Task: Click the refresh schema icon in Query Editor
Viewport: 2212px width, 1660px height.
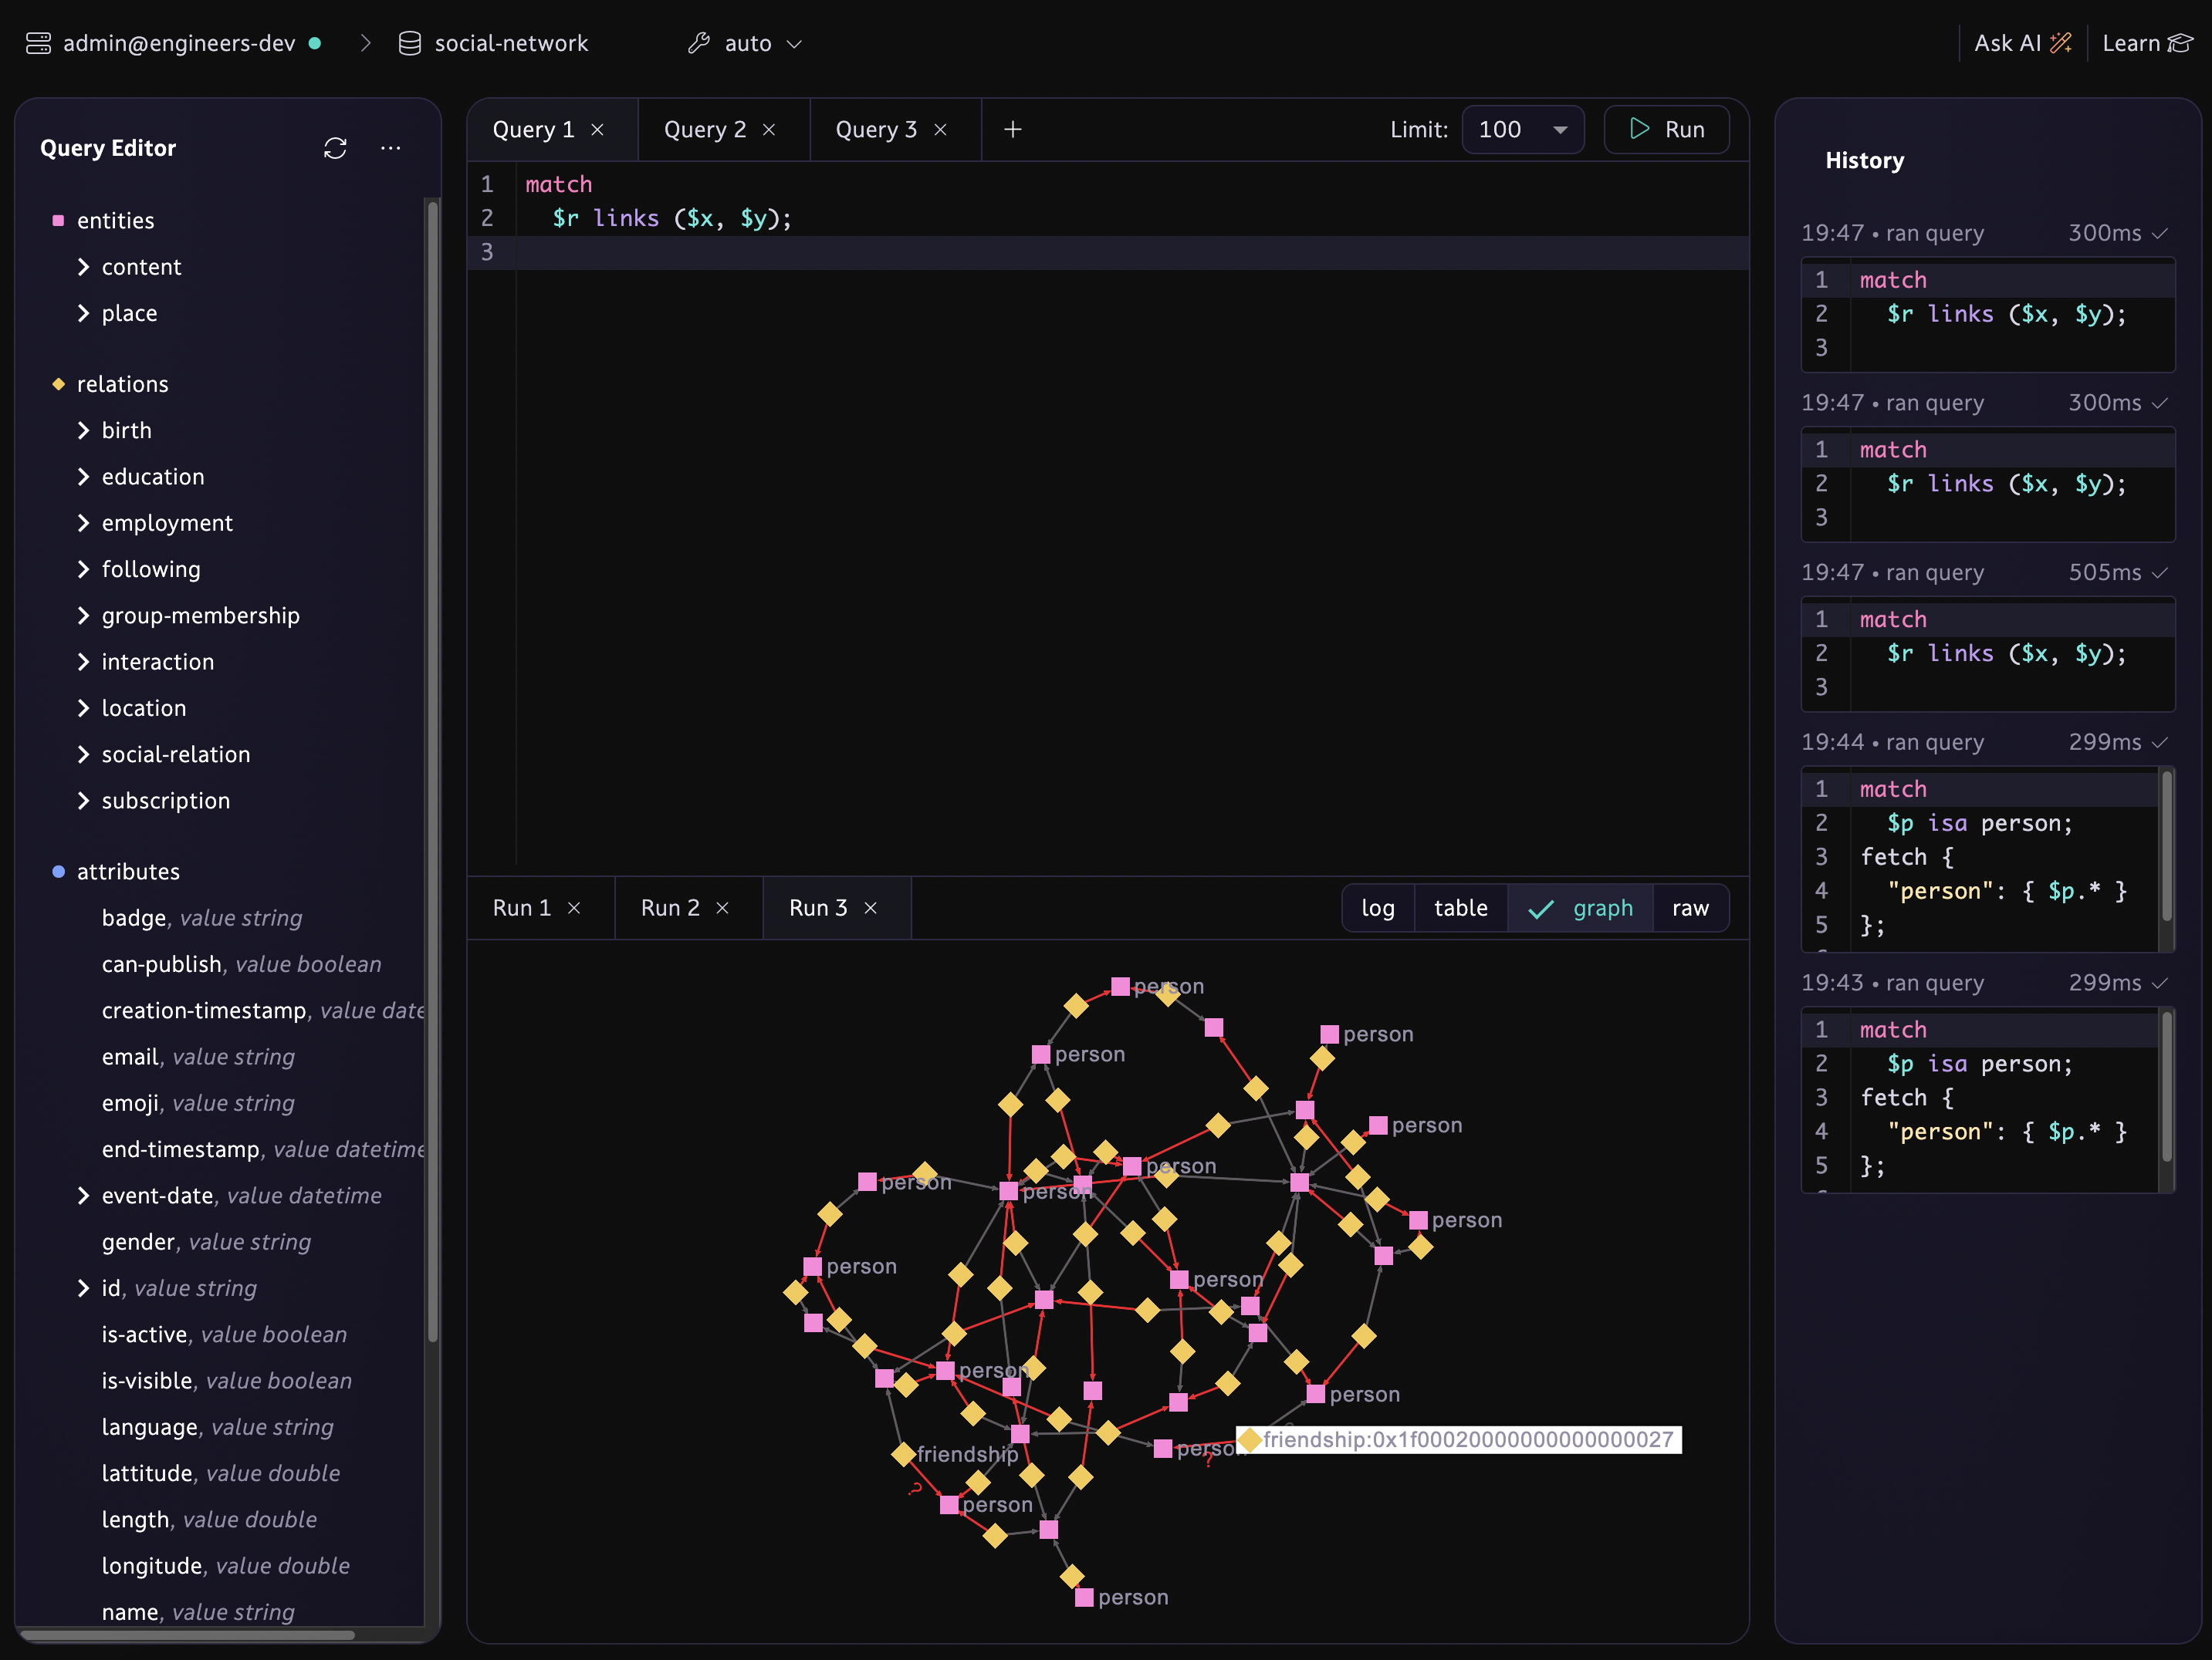Action: coord(335,148)
